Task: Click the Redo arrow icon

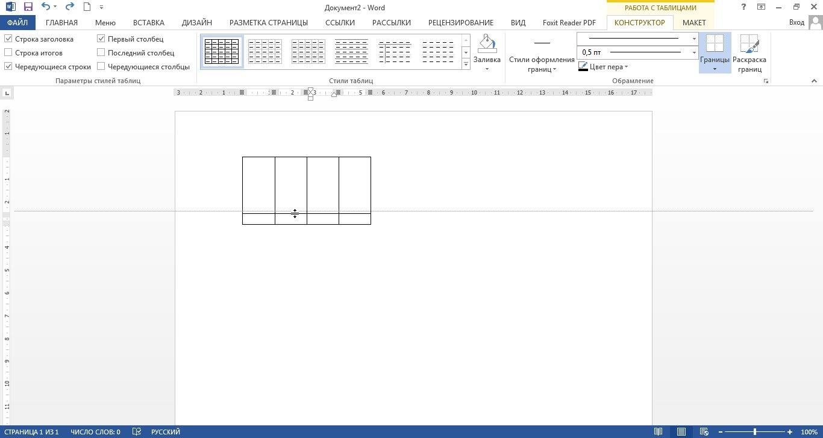Action: click(69, 7)
